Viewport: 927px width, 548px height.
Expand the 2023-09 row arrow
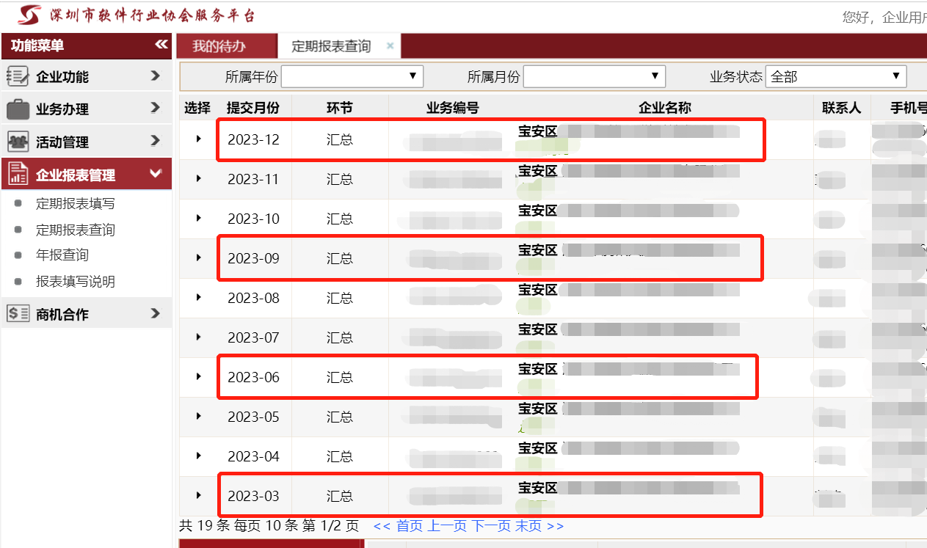tap(198, 257)
